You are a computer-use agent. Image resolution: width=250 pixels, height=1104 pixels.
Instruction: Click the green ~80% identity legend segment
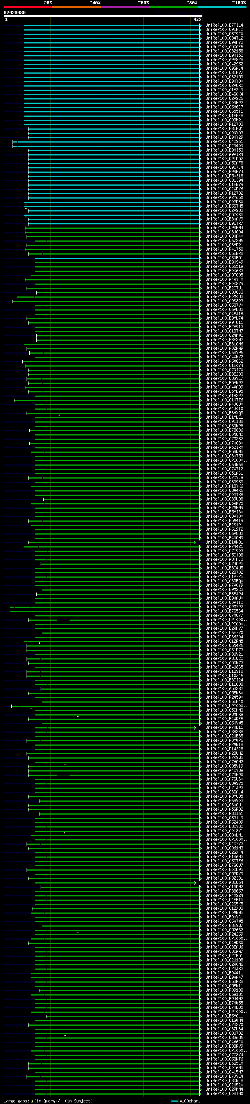tap(173, 7)
